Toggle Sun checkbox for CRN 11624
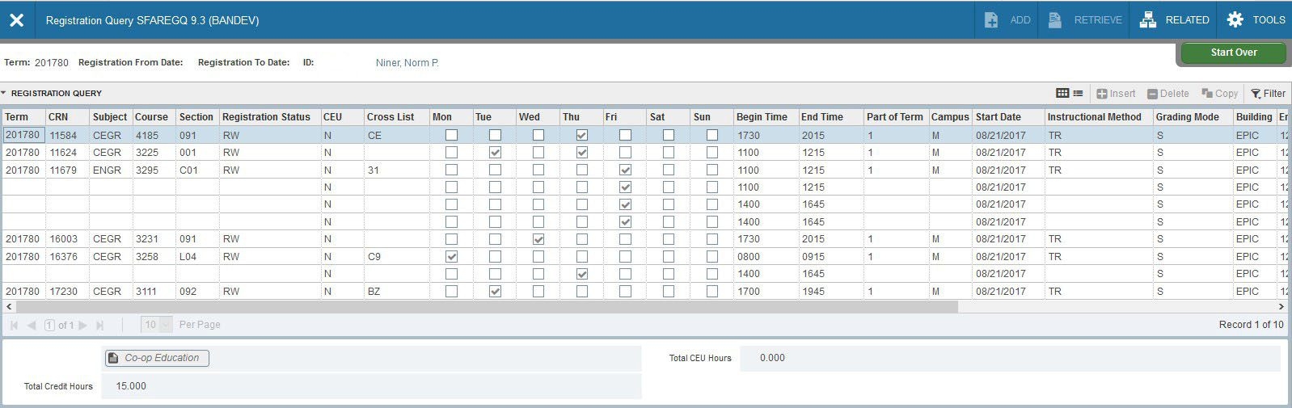1292x408 pixels. [x=711, y=153]
